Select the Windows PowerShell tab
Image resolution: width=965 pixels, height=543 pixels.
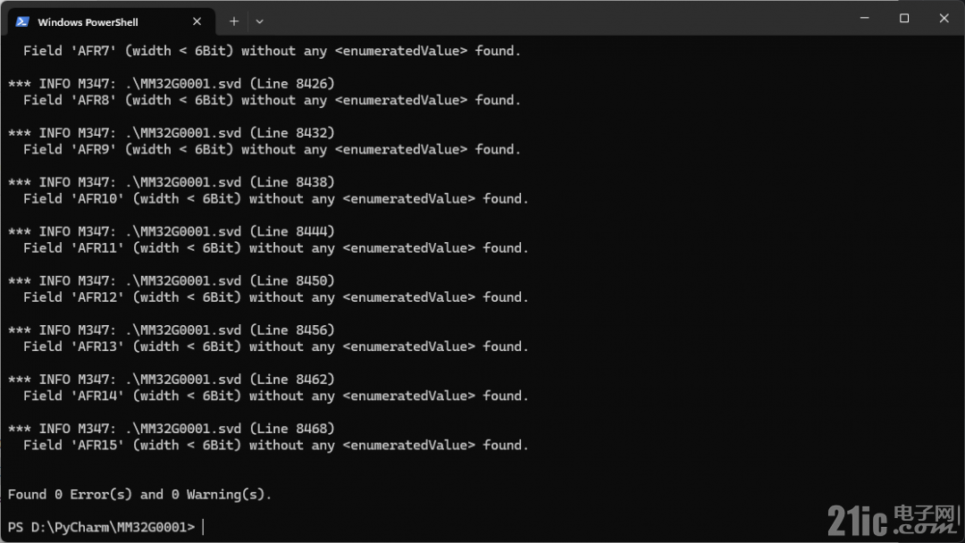[112, 21]
